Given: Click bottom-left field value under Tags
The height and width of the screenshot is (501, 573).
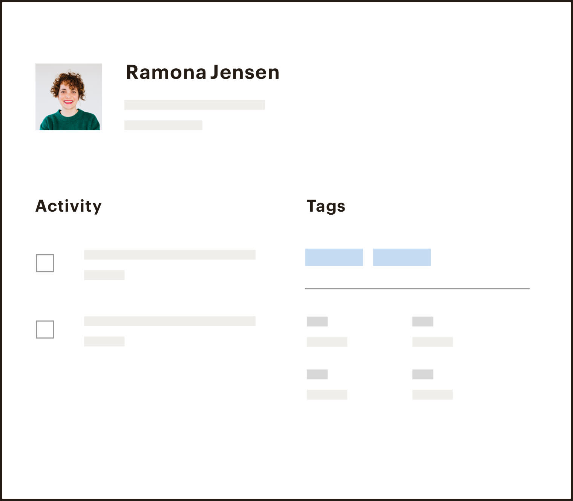Looking at the screenshot, I should (x=327, y=395).
